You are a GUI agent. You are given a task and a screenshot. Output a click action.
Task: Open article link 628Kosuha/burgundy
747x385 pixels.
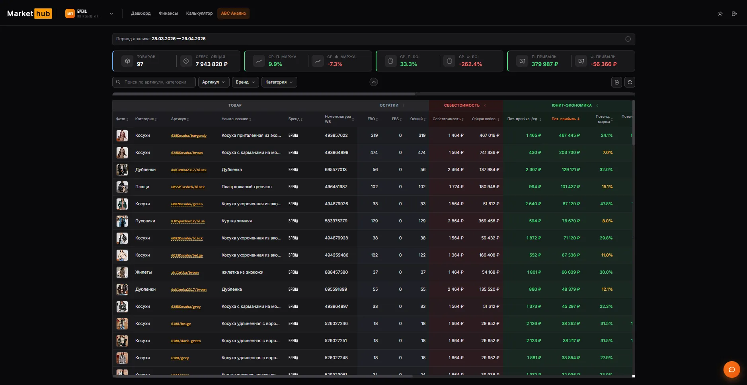tap(189, 136)
